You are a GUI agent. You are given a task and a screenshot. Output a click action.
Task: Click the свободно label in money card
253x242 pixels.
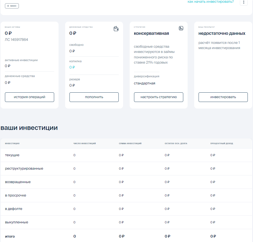pyautogui.click(x=76, y=45)
